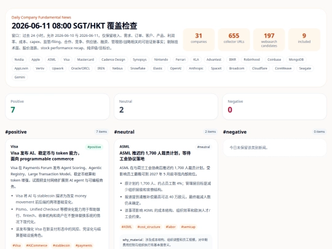332x249 pixels.
Task: Click the 2 items count badge
Action: (x=210, y=132)
